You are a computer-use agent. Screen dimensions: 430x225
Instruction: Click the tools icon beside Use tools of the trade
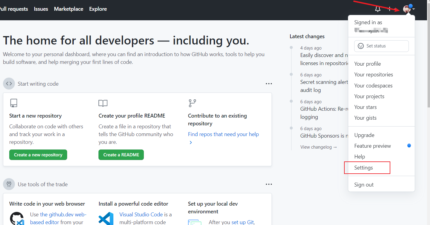pyautogui.click(x=9, y=184)
